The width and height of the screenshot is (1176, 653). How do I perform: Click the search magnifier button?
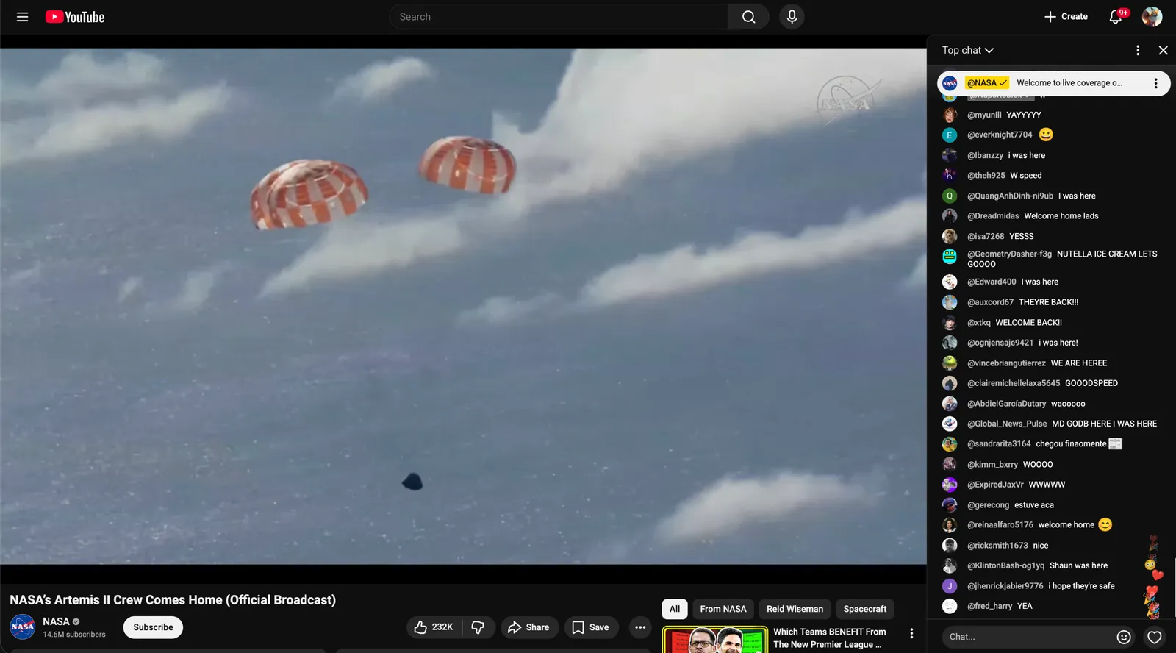[x=748, y=17]
